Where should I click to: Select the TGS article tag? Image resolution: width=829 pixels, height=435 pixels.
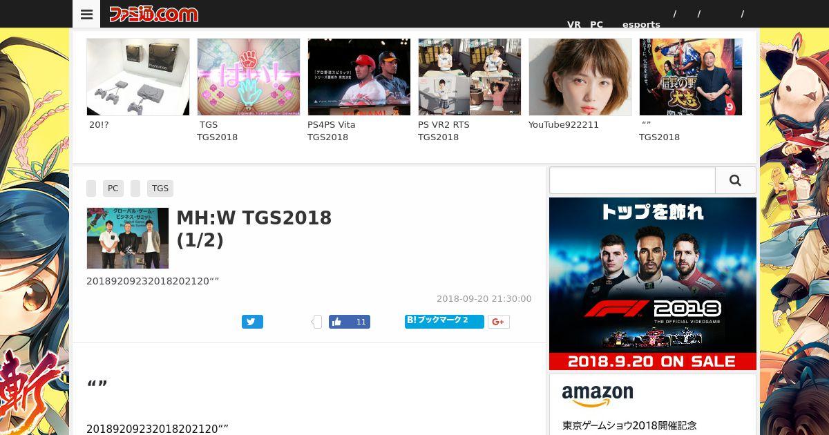[160, 188]
